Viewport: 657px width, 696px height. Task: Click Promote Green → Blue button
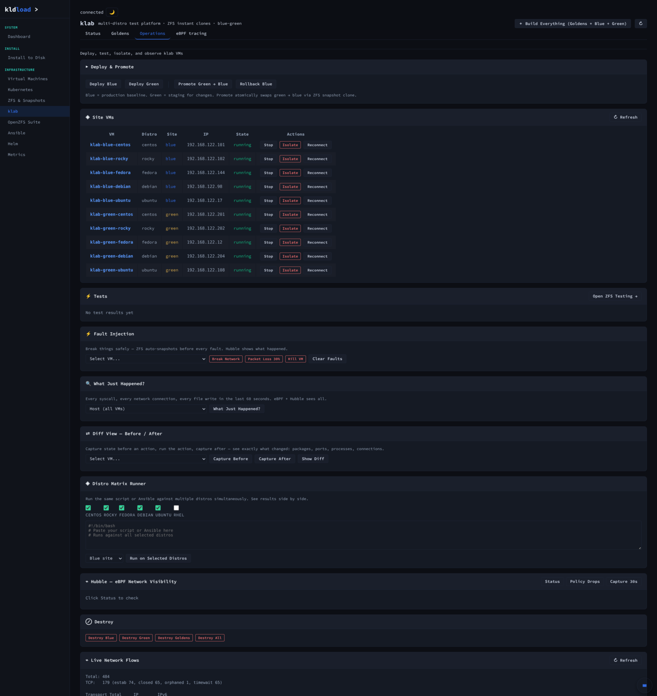pyautogui.click(x=203, y=84)
